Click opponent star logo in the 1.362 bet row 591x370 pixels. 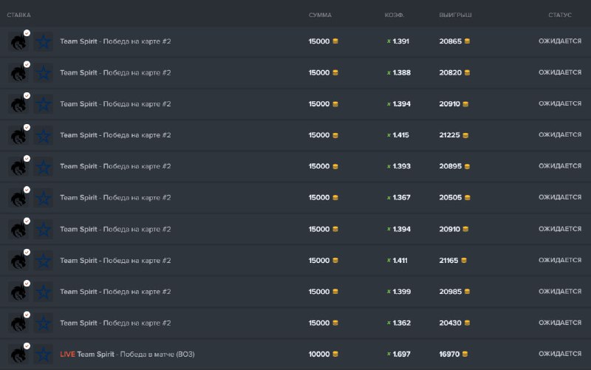[44, 323]
